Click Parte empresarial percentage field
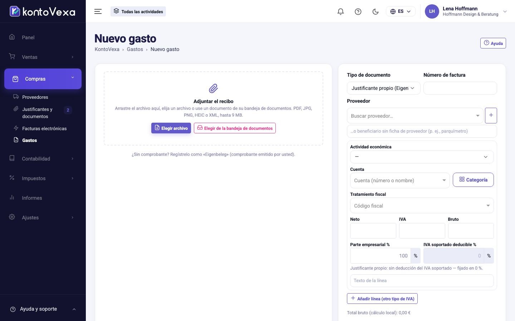Viewport: 515px width, 321px height. [380, 256]
